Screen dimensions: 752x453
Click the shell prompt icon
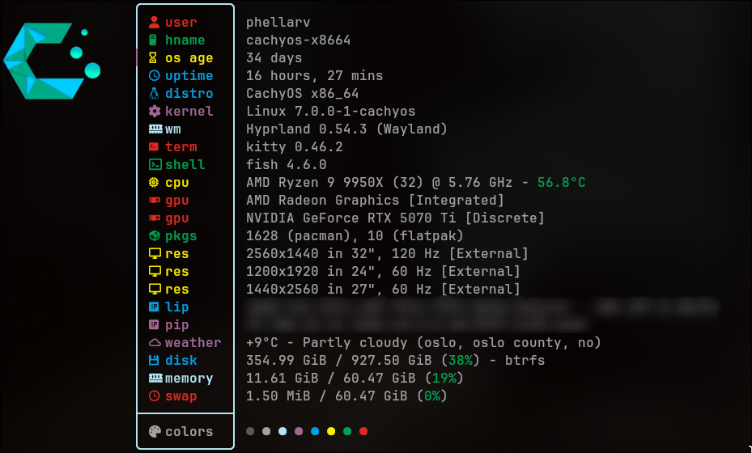(x=155, y=164)
